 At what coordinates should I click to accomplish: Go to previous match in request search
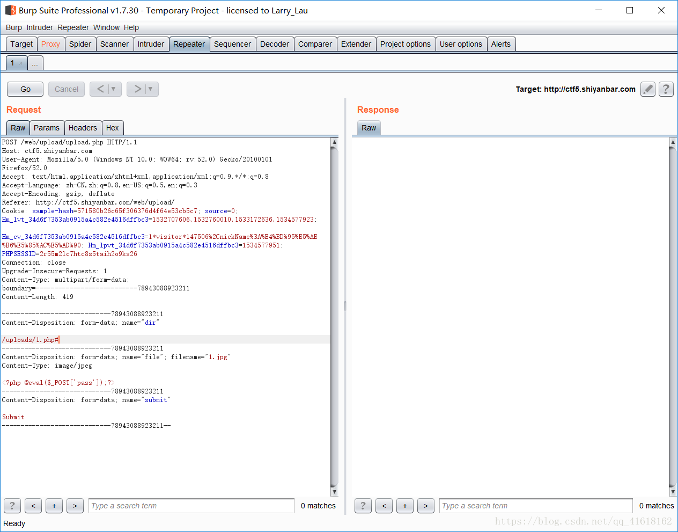point(33,506)
